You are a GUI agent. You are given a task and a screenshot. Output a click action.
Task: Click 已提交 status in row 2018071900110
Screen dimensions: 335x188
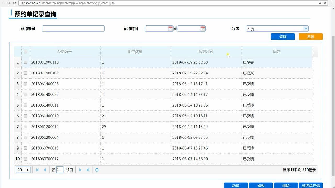click(248, 62)
